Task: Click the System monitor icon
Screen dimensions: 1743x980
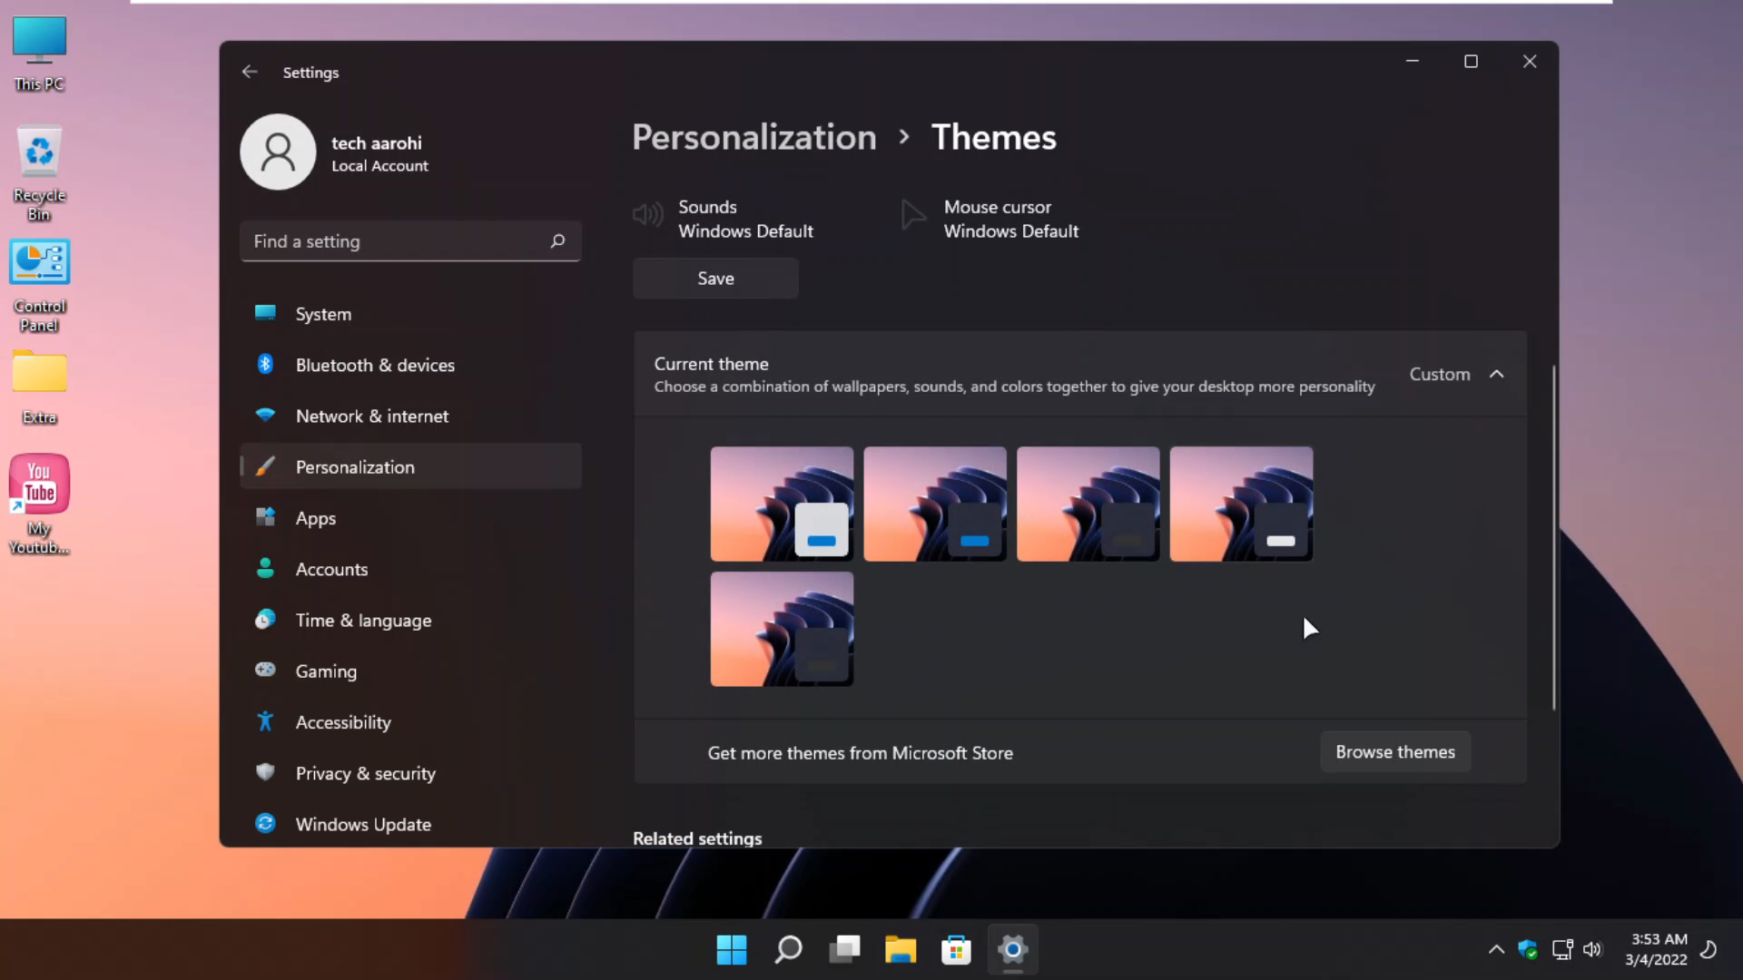Action: click(265, 313)
